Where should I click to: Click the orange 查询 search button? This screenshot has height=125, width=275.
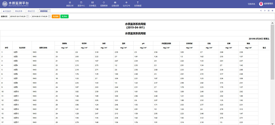[x=56, y=16]
